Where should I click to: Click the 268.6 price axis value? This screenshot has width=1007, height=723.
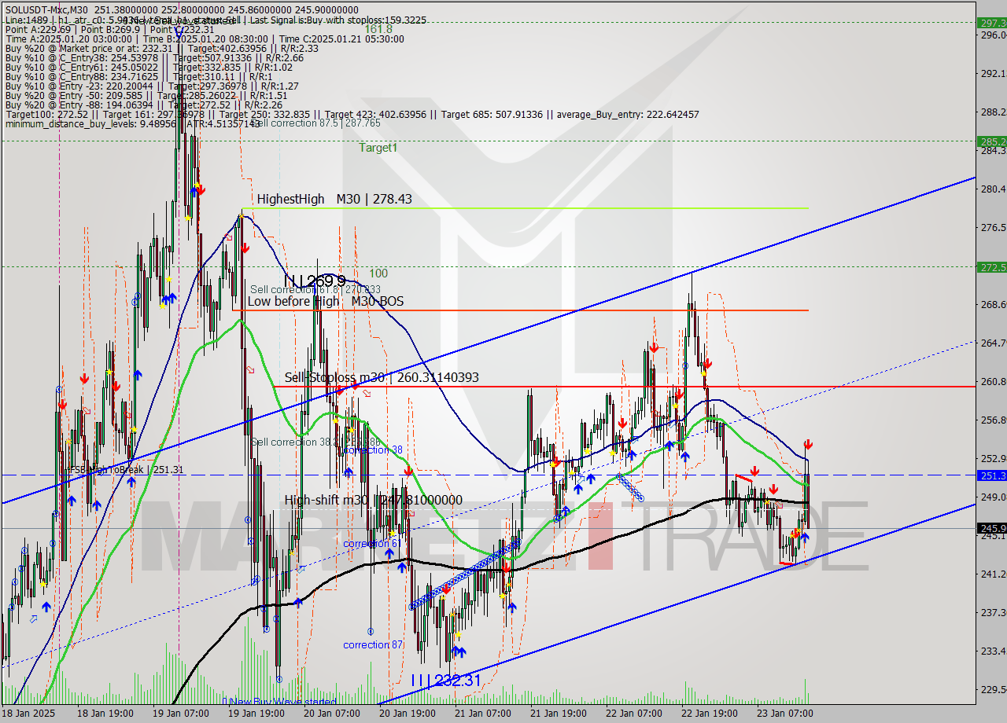coord(993,304)
